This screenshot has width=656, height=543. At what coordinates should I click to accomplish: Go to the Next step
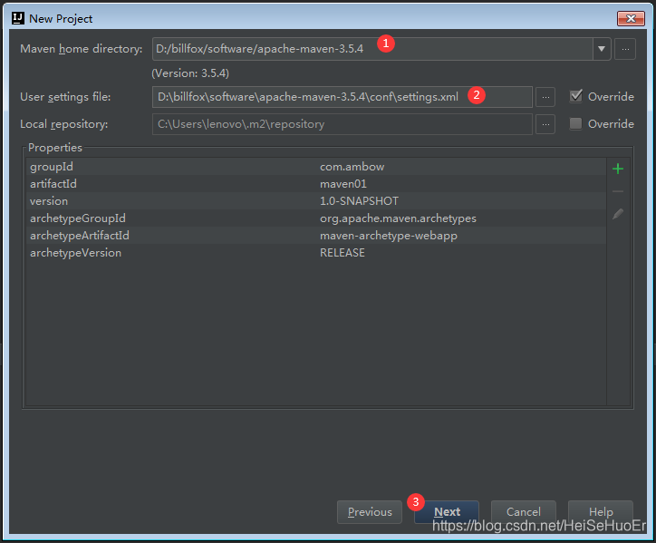click(447, 511)
